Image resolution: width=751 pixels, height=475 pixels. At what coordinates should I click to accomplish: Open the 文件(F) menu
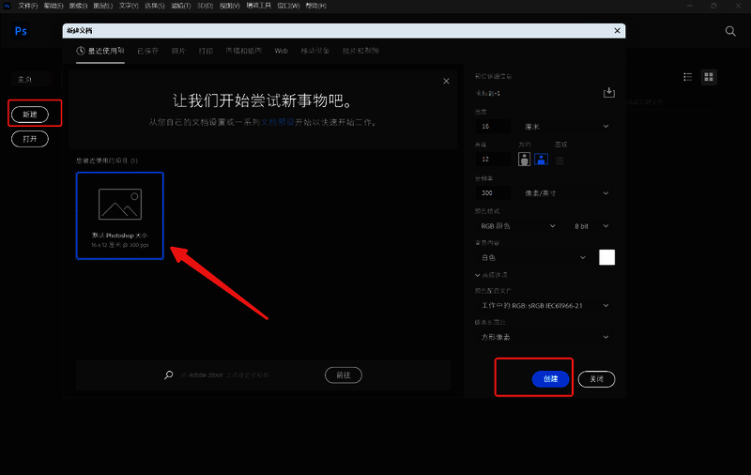coord(28,6)
